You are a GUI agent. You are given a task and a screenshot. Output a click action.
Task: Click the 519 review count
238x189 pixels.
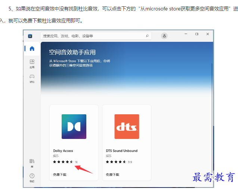[130, 162]
